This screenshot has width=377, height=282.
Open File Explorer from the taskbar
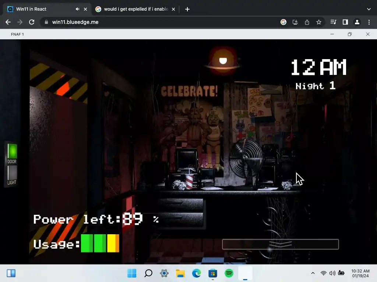[x=180, y=273]
